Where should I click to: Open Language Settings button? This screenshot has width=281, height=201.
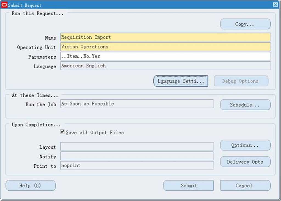coord(181,81)
